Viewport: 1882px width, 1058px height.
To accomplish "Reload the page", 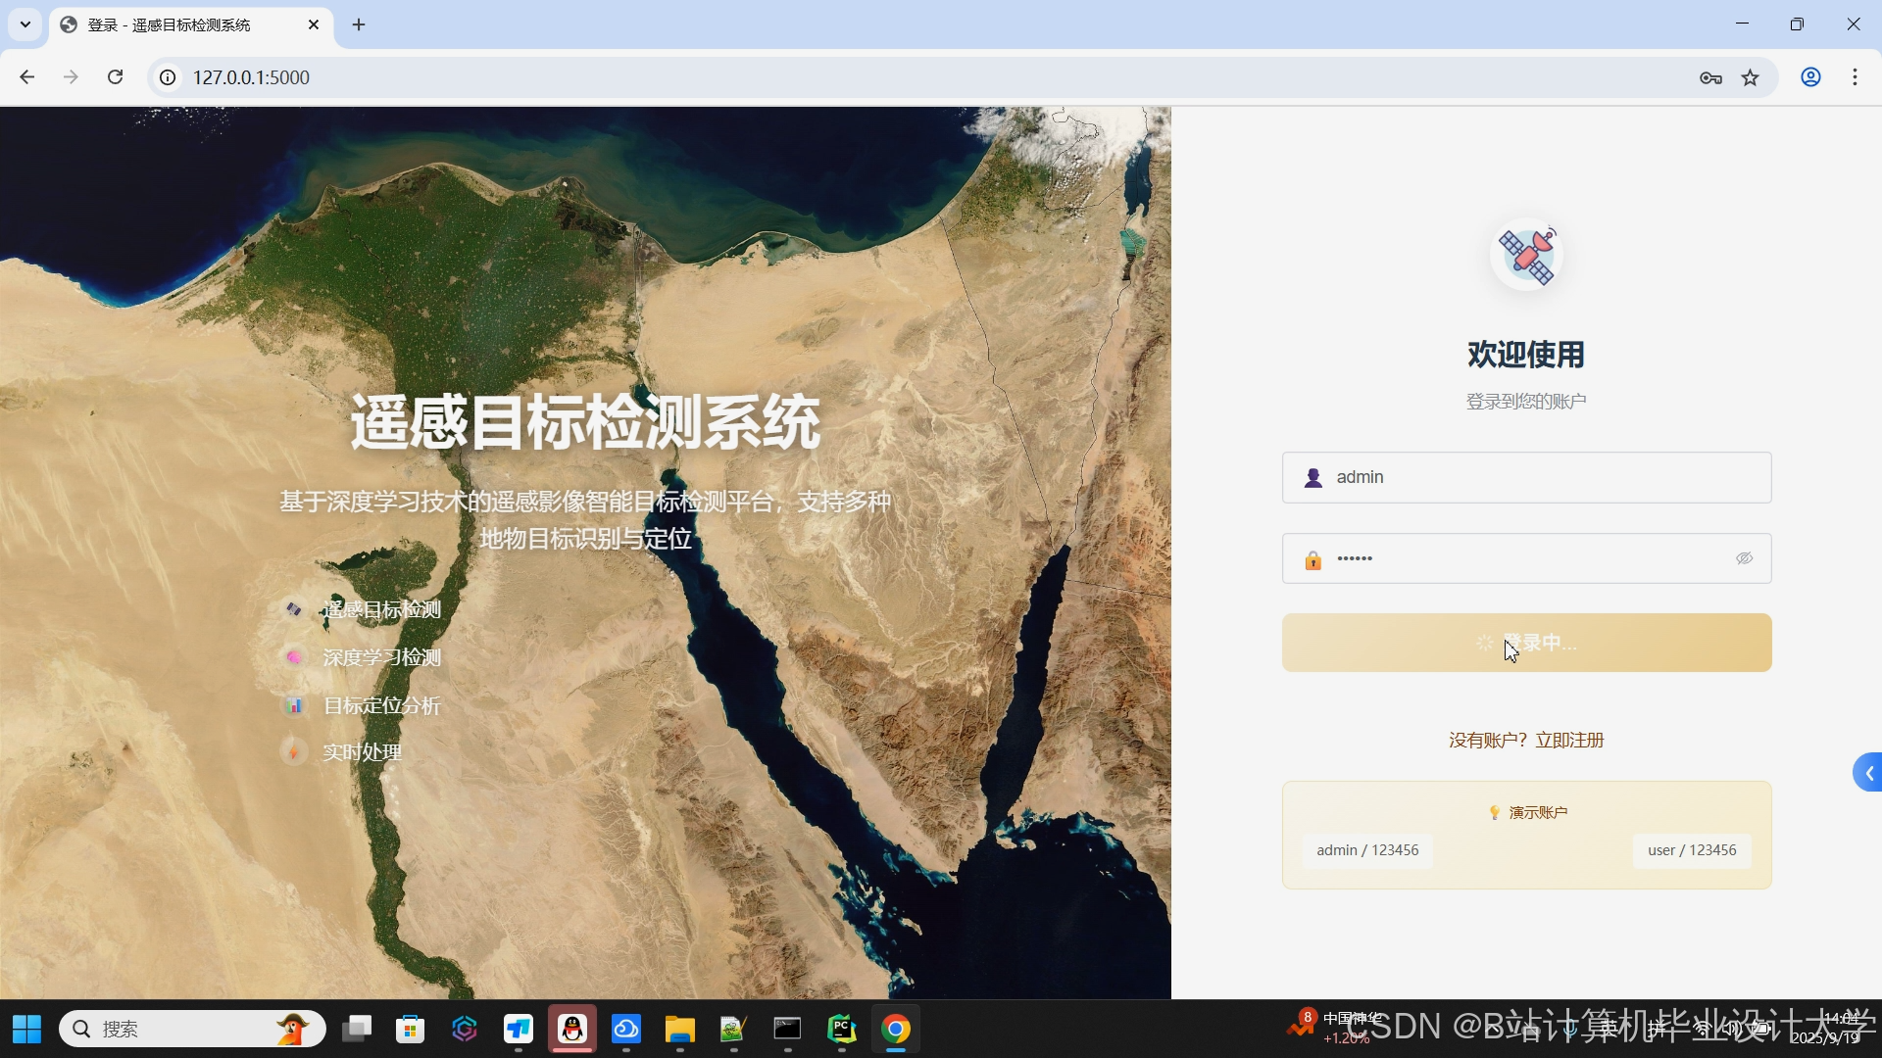I will [x=115, y=77].
